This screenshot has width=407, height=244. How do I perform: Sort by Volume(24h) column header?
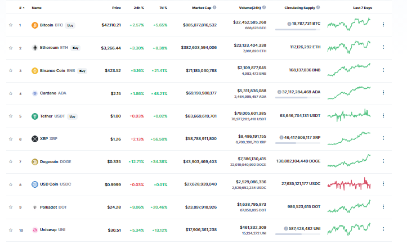(x=250, y=8)
